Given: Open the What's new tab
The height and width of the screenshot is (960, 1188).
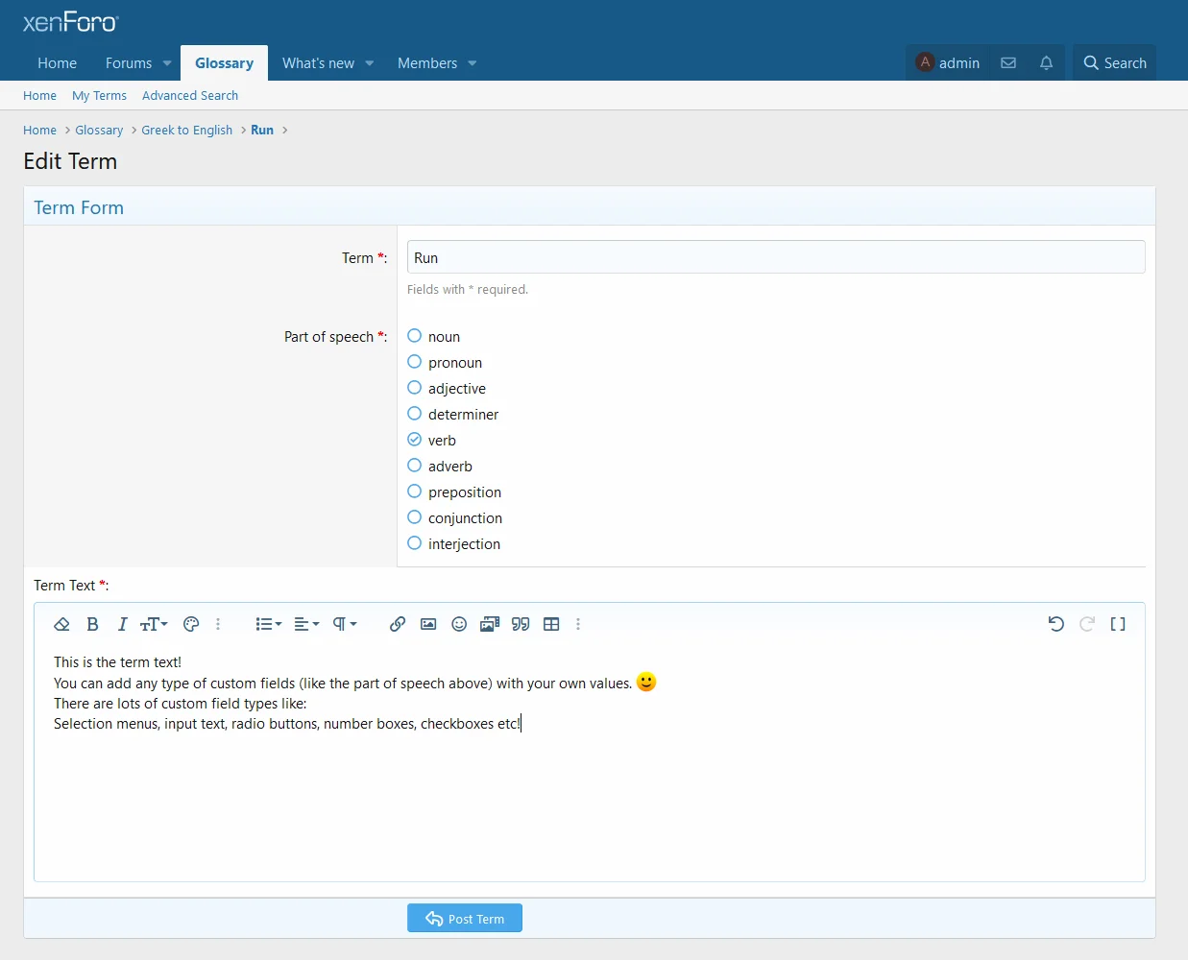Looking at the screenshot, I should coord(318,63).
